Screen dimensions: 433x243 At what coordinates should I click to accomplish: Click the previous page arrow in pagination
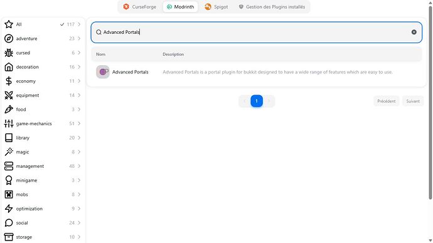[x=244, y=101]
